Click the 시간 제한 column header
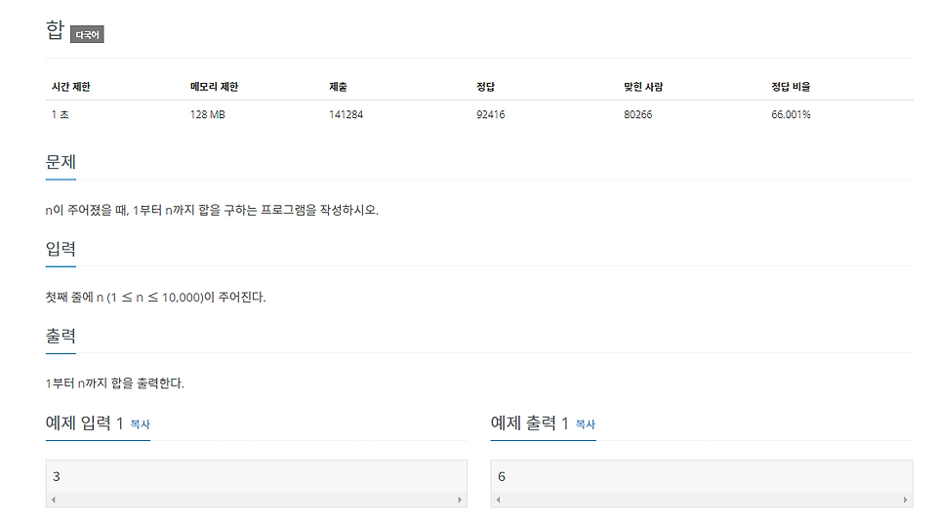 pos(70,87)
